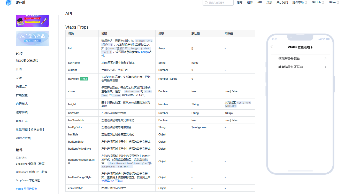Click the Wi-Fi icon in phone status bar
345x194 pixels.
(324, 39)
